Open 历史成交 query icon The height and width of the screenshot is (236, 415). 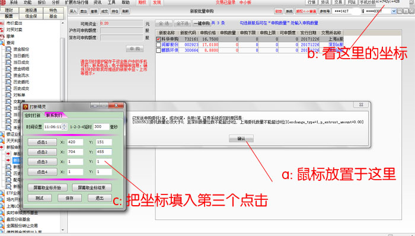tap(8, 88)
